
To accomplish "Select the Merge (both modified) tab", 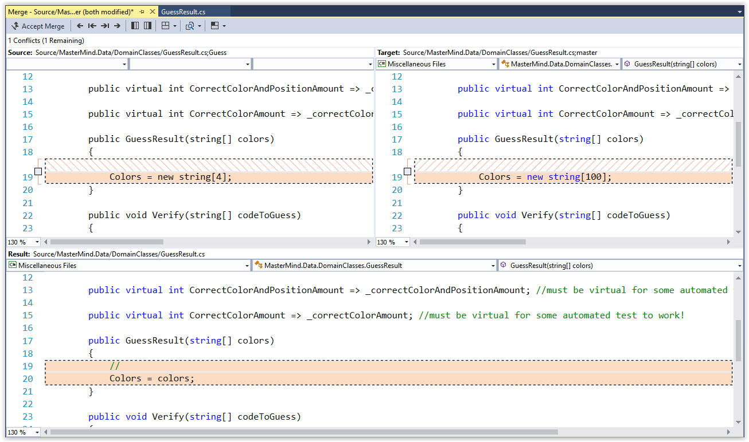I will click(x=71, y=11).
